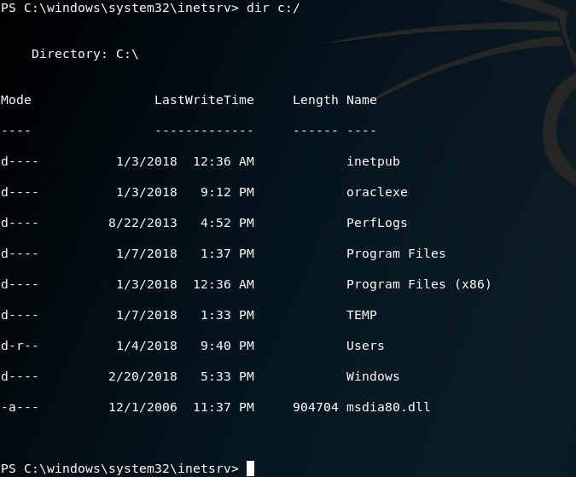The height and width of the screenshot is (477, 576).
Task: Select the oraclexe folder entry
Action: coord(376,192)
